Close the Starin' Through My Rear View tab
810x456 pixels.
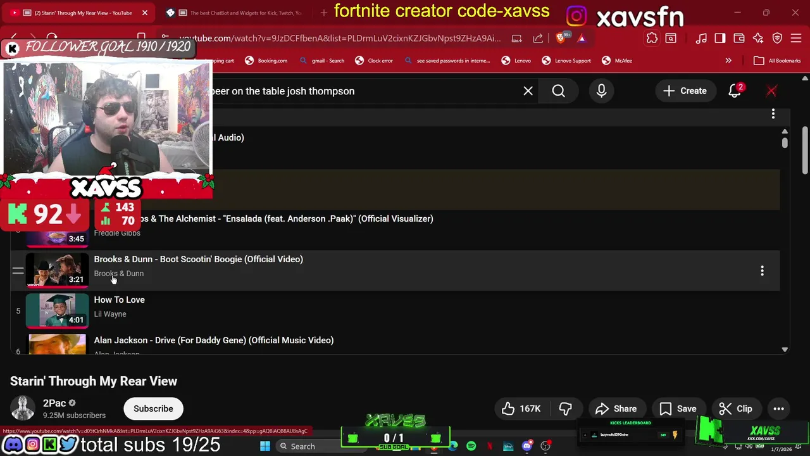(145, 13)
